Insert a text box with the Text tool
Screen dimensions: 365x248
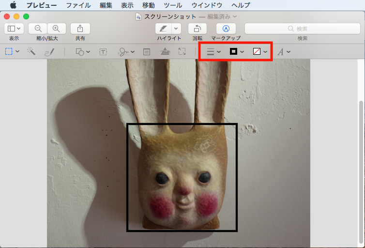tap(103, 51)
